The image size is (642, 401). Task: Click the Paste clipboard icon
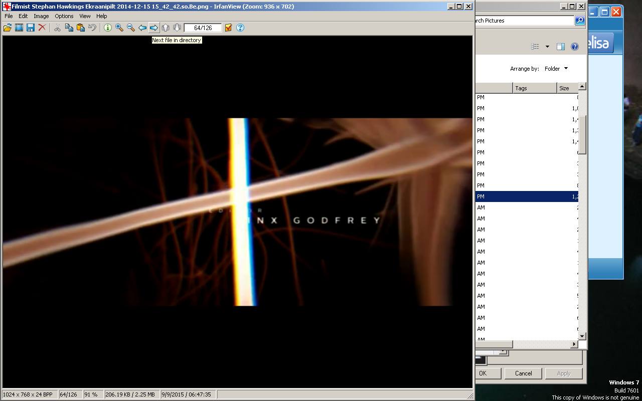point(81,28)
